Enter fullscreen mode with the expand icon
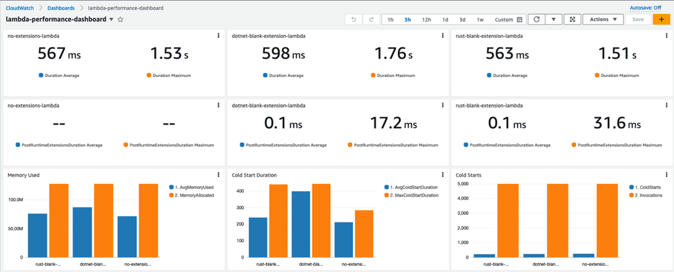Screen dimensions: 674x272 pyautogui.click(x=572, y=20)
